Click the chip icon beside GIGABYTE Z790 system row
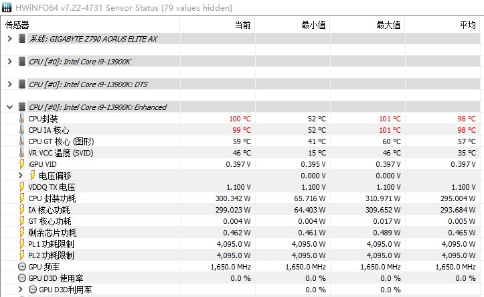The height and width of the screenshot is (297, 484). (x=21, y=39)
